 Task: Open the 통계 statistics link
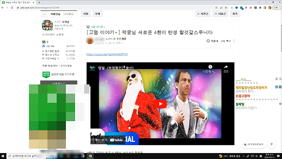coord(60,34)
